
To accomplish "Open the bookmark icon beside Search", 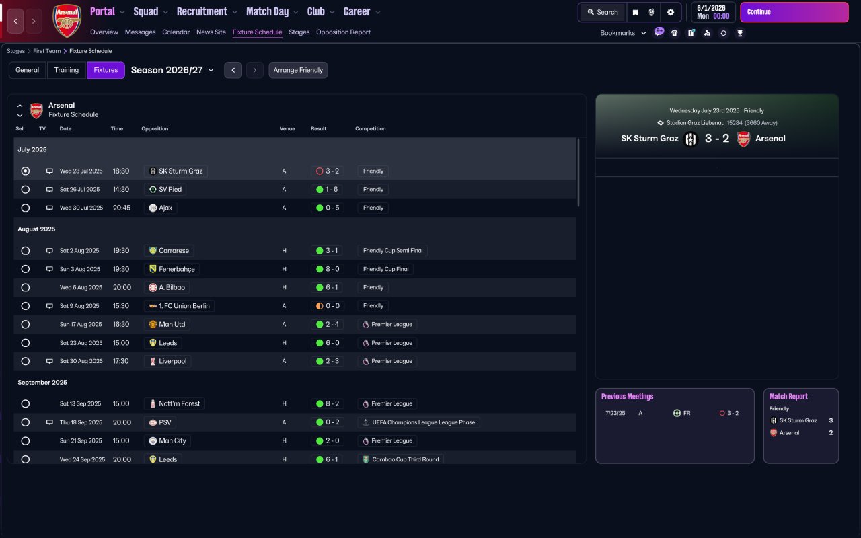I will [x=635, y=12].
